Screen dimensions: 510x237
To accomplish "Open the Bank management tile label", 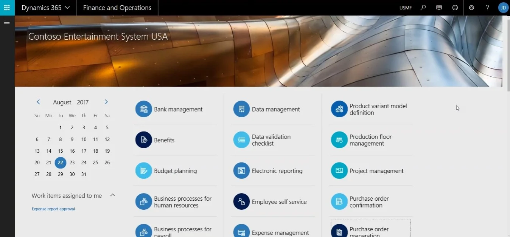I will [178, 109].
